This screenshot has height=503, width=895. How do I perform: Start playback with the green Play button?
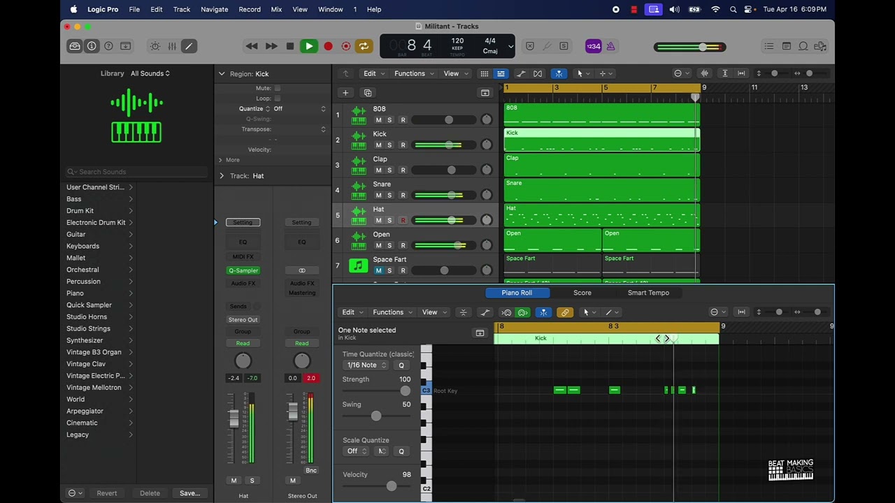point(308,46)
